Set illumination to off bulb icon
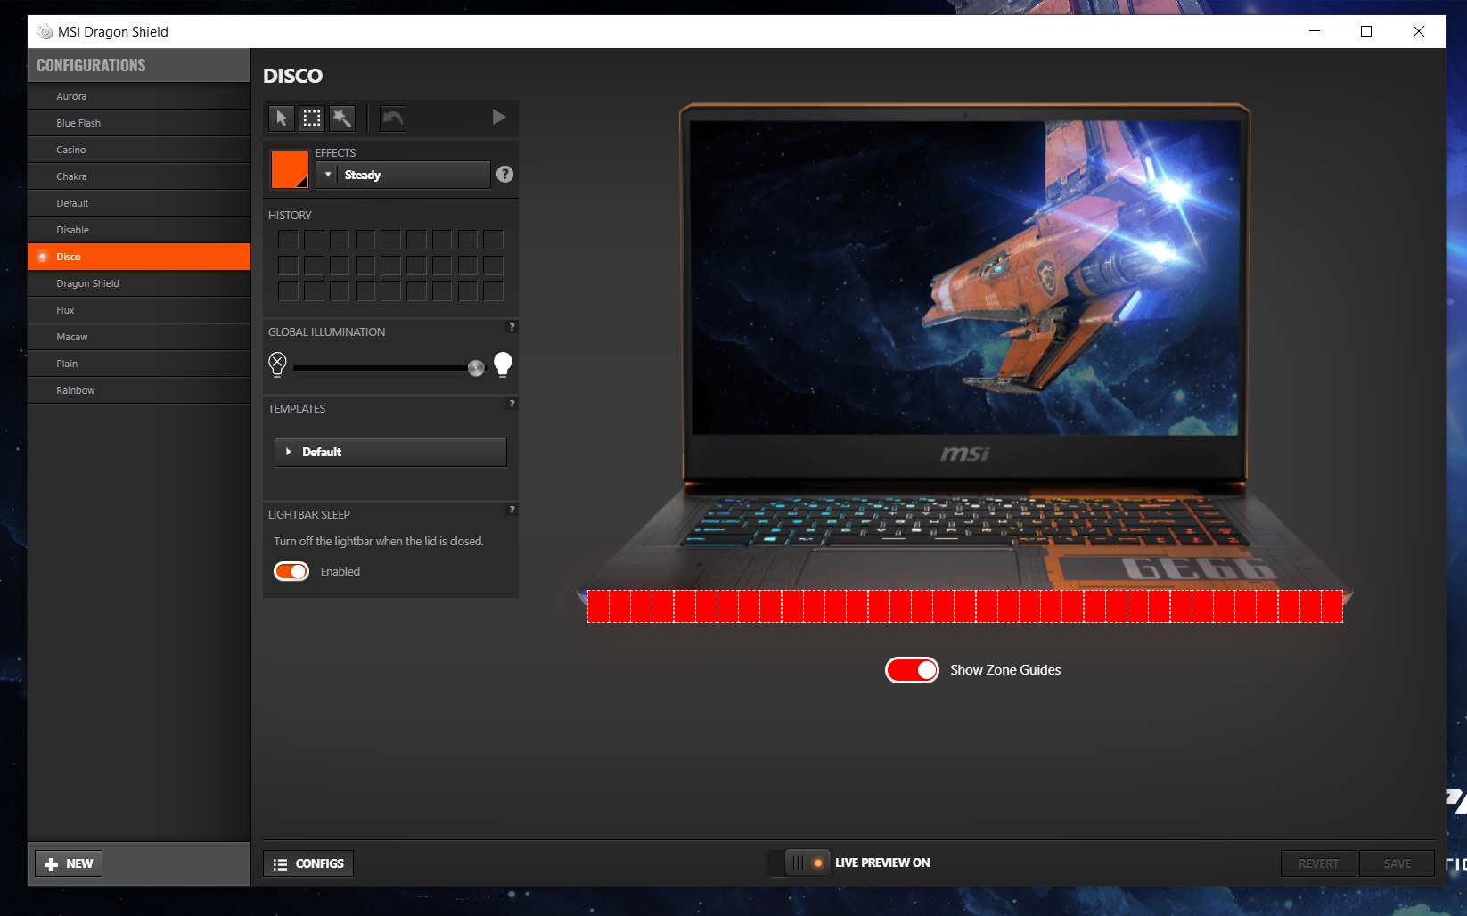The width and height of the screenshot is (1467, 916). (x=277, y=364)
